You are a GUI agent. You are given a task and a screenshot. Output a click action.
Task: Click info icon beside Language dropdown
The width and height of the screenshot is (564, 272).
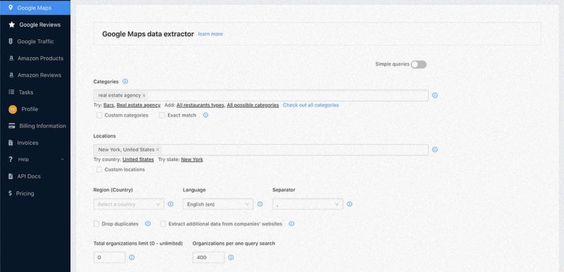[260, 204]
